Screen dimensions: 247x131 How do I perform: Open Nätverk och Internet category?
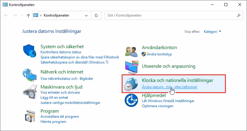click(62, 72)
